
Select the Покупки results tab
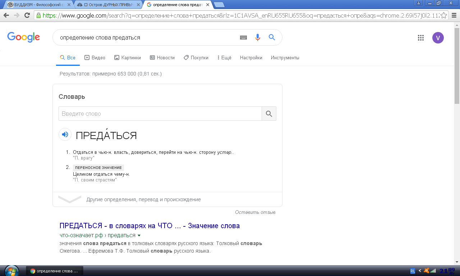(196, 57)
